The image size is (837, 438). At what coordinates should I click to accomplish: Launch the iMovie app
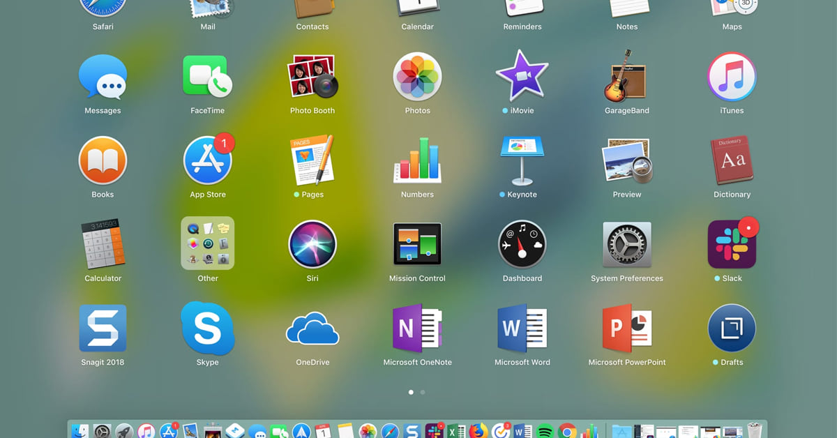click(x=522, y=75)
